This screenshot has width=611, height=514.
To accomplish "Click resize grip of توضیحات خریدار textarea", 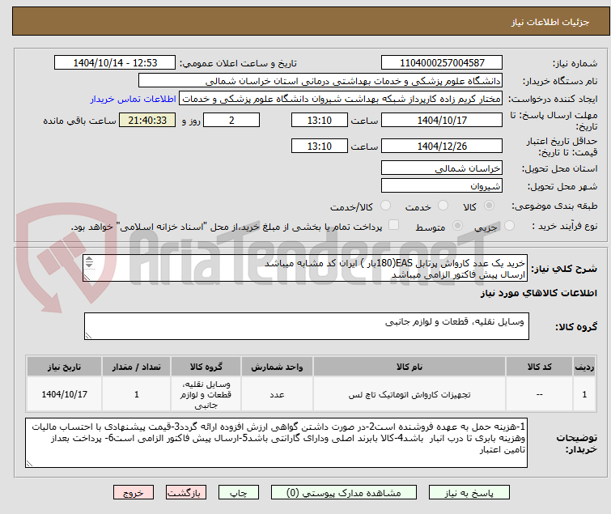I will click(30, 463).
